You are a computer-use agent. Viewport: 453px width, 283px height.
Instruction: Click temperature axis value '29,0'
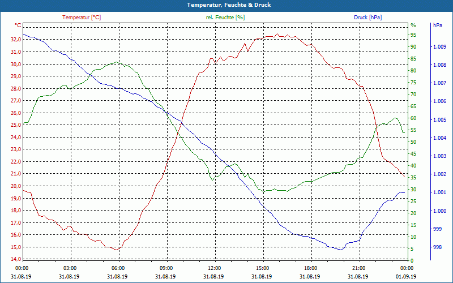(x=16, y=76)
